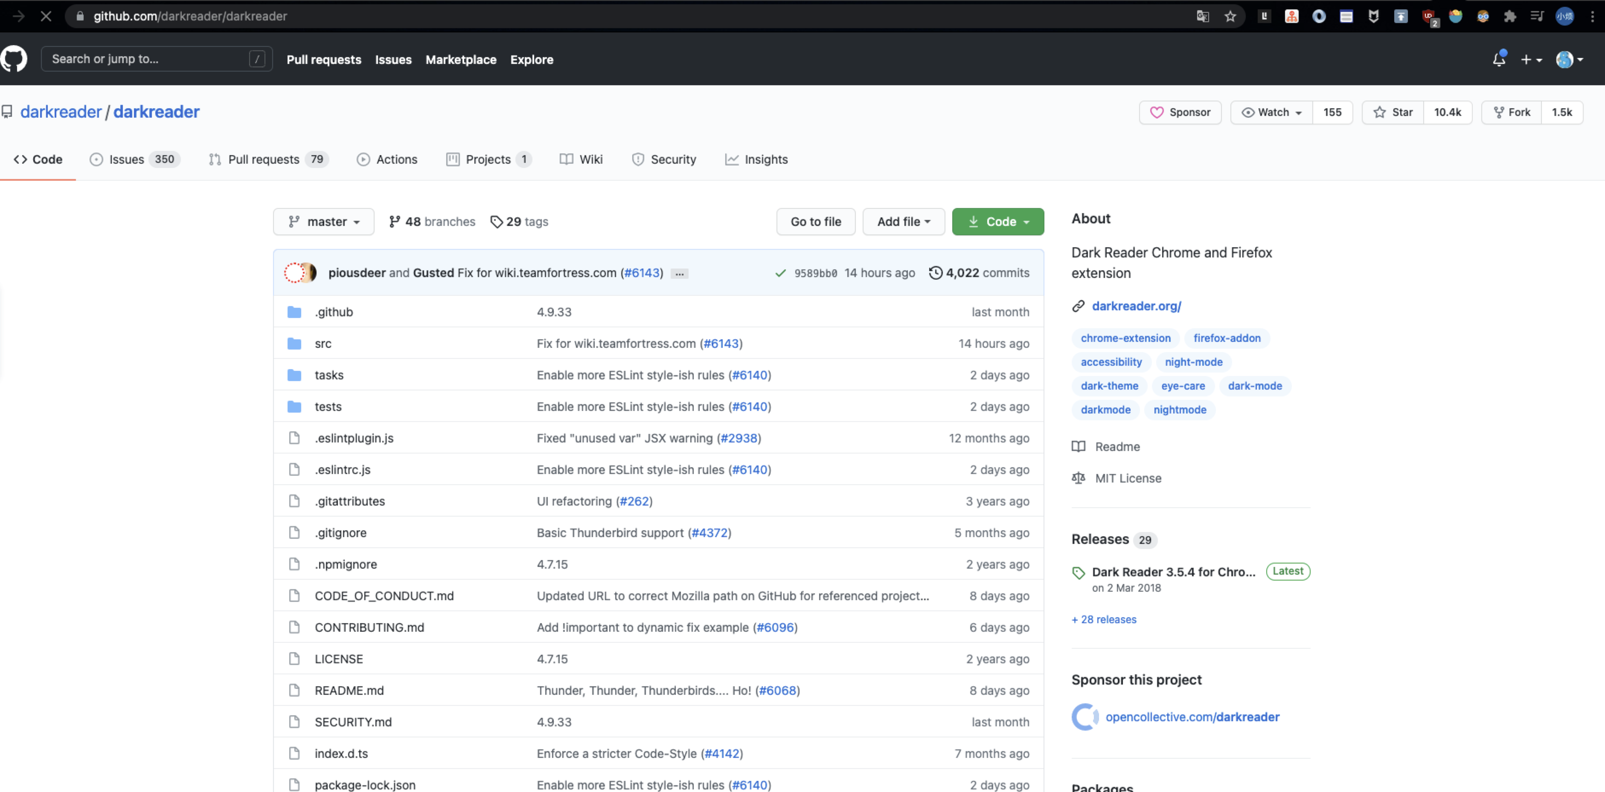Stop loading the page in browser
The height and width of the screenshot is (792, 1605).
tap(46, 16)
